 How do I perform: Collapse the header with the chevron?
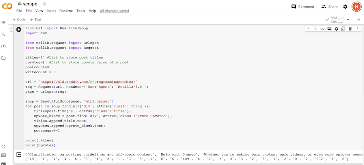[x=359, y=19]
